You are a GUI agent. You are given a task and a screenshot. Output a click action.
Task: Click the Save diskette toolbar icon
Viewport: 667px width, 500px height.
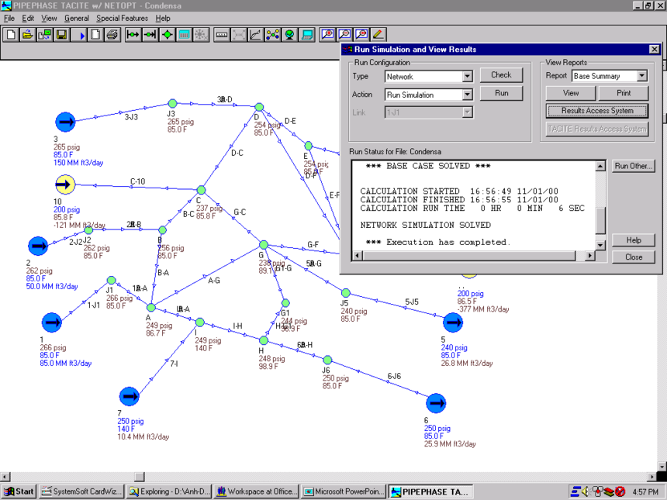click(x=61, y=35)
